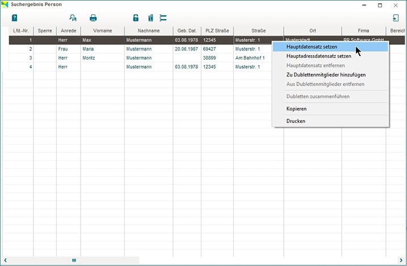
Task: Maximize the Suchergebnis Person window
Action: point(380,5)
